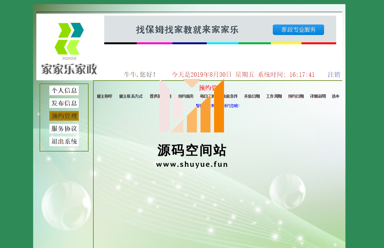The image size is (384, 248).
Task: Click the 预约服务 column header
Action: 186,96
